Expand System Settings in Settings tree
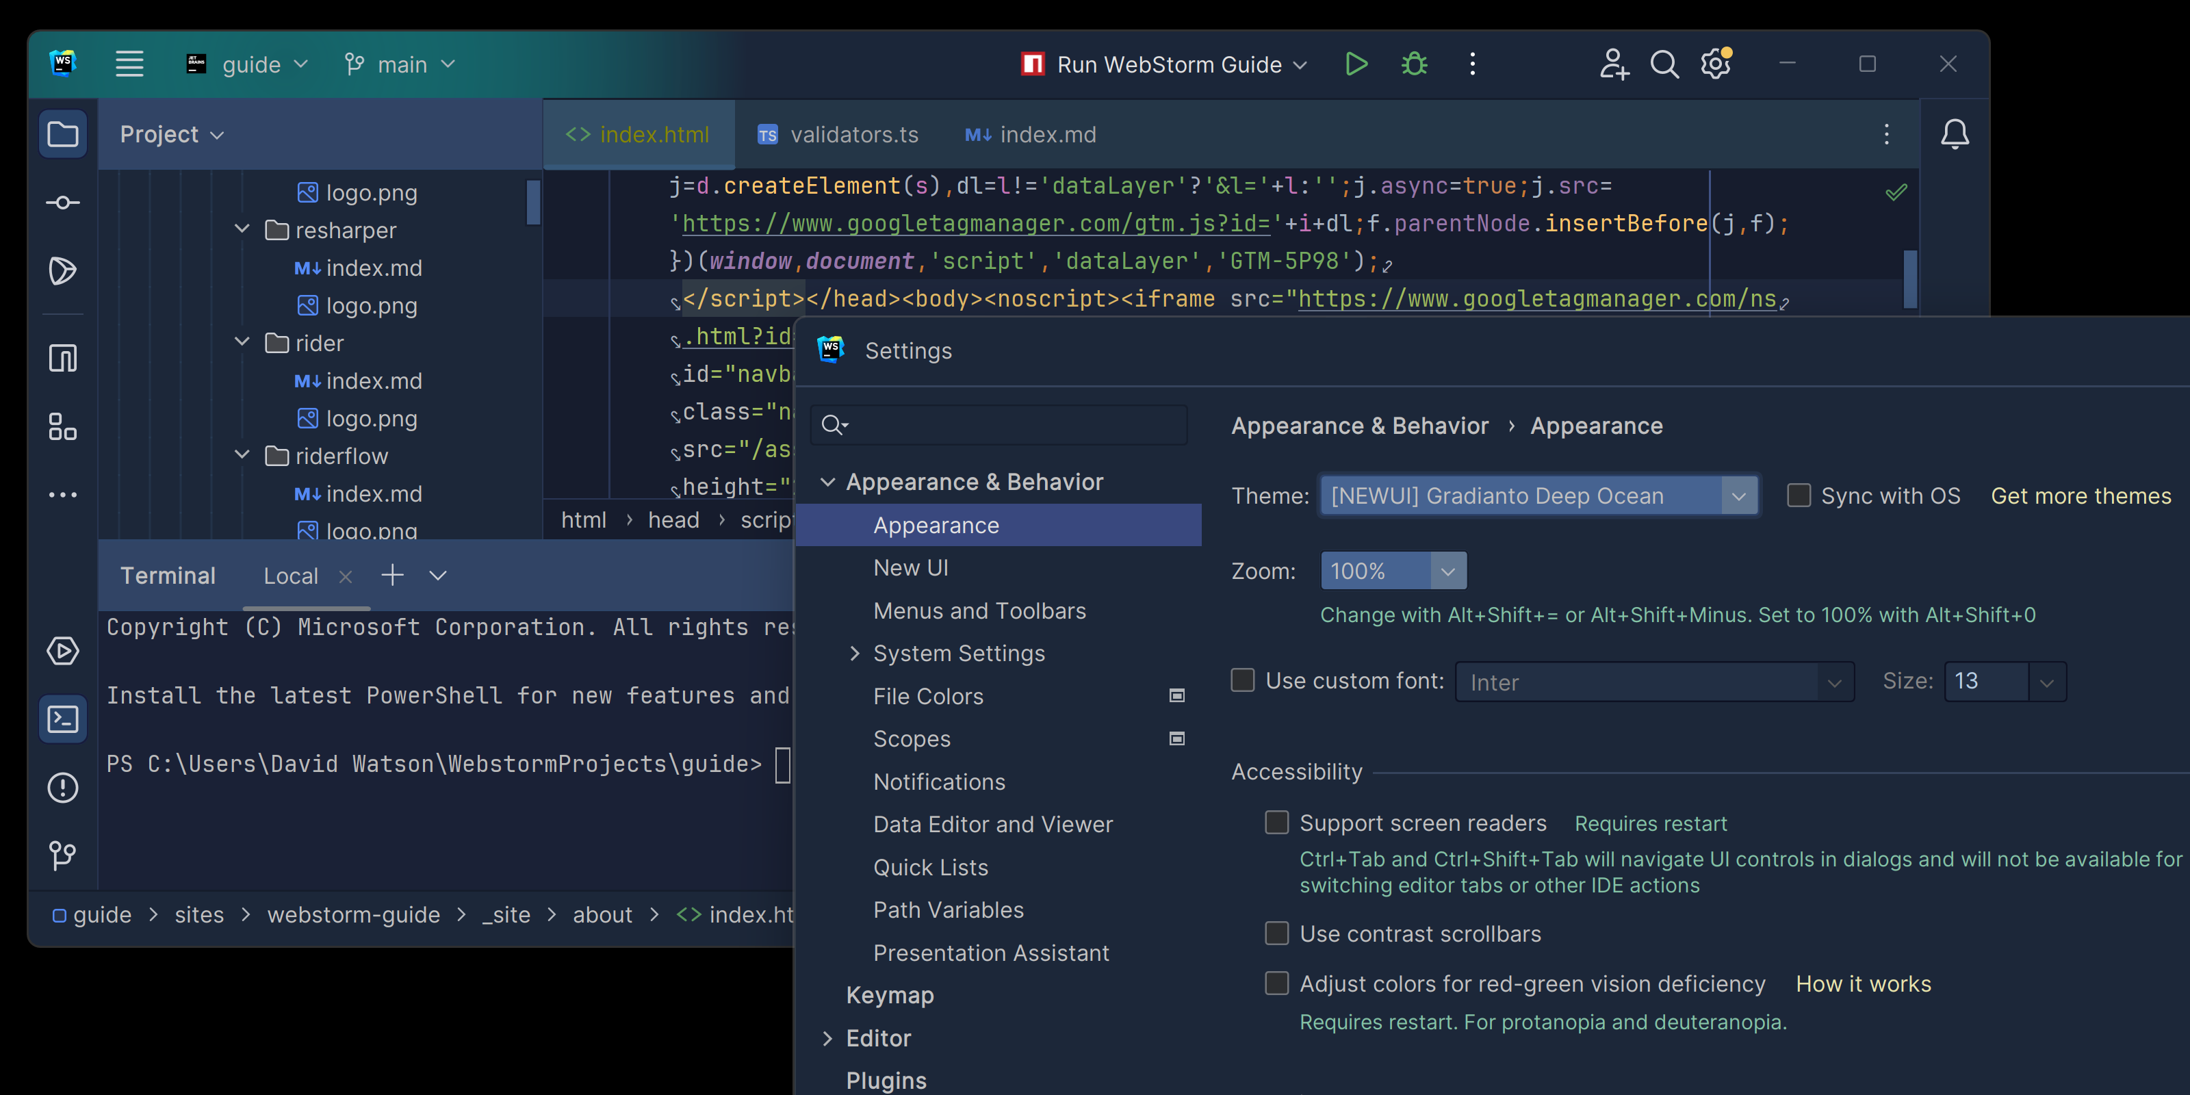Screen dimensions: 2190x1095 854,654
